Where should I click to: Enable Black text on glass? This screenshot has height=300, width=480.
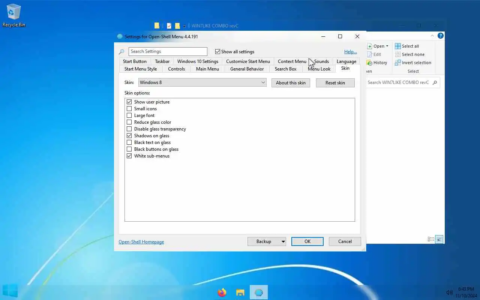[x=129, y=142]
